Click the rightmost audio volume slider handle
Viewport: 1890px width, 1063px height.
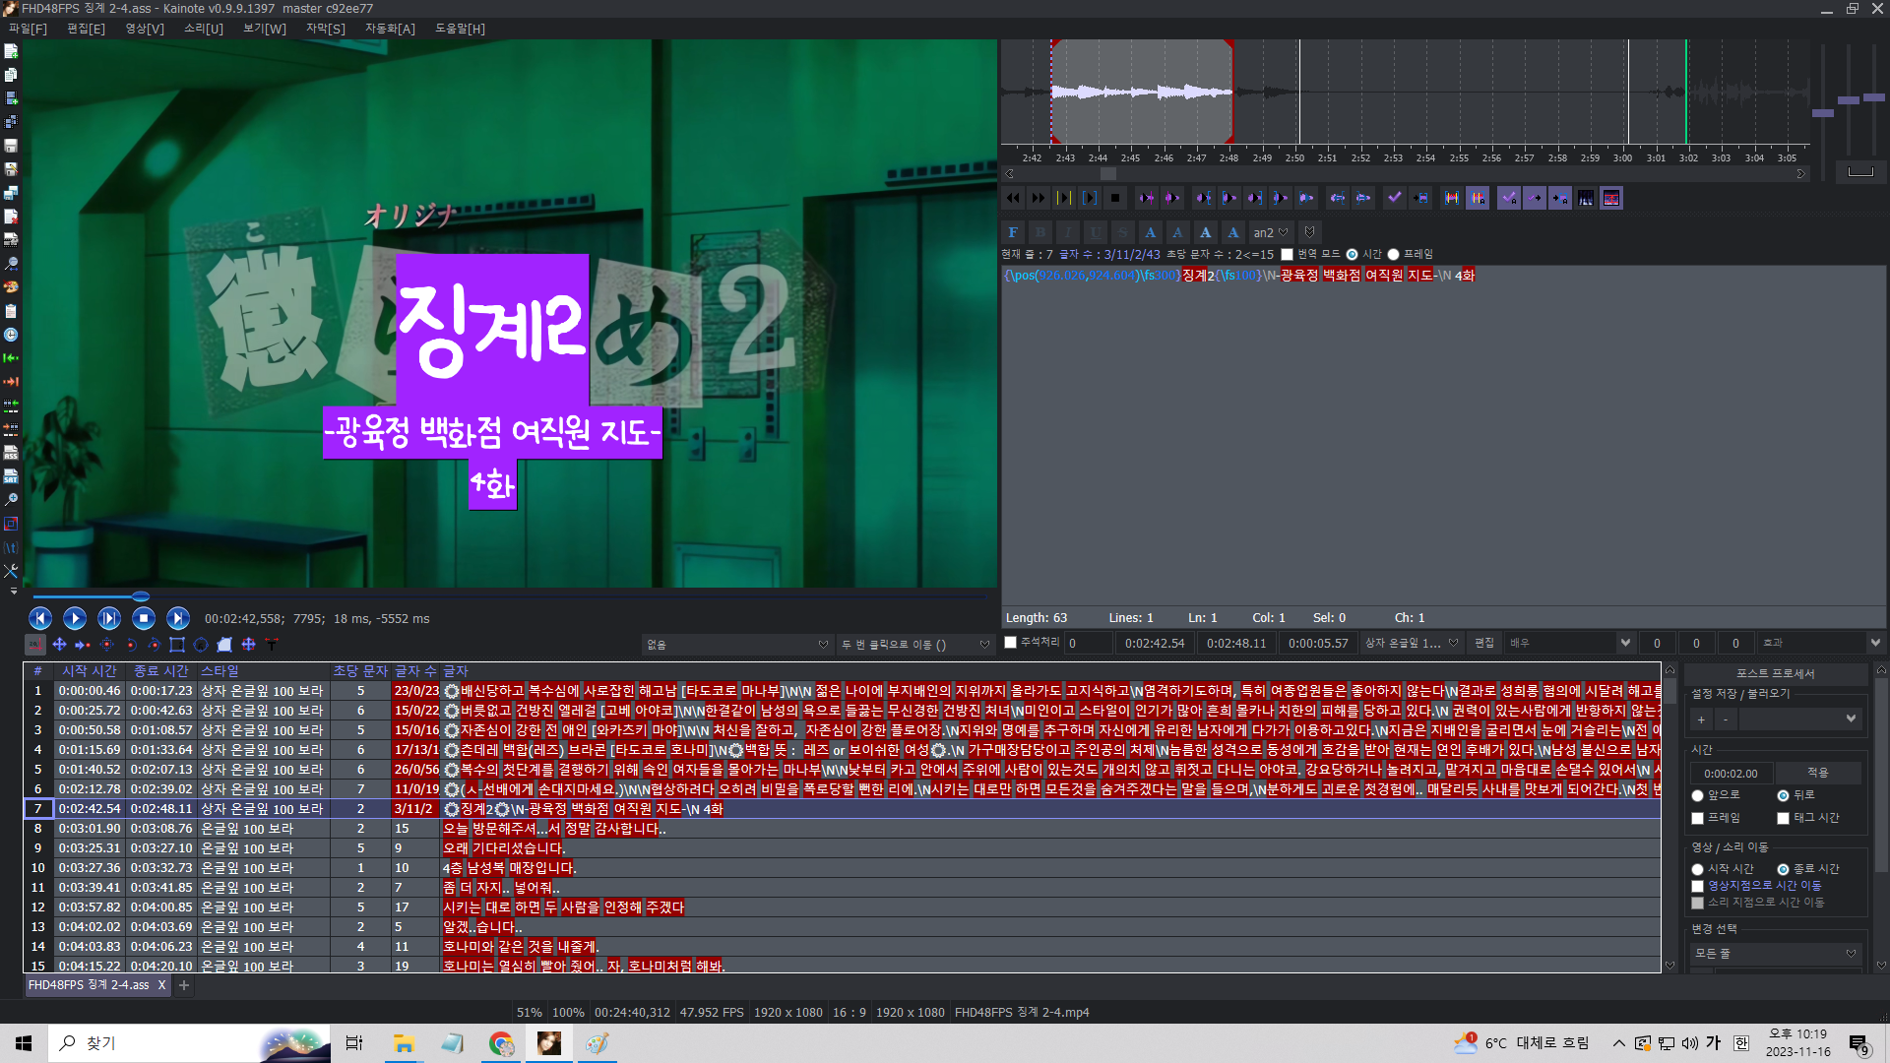[1874, 97]
